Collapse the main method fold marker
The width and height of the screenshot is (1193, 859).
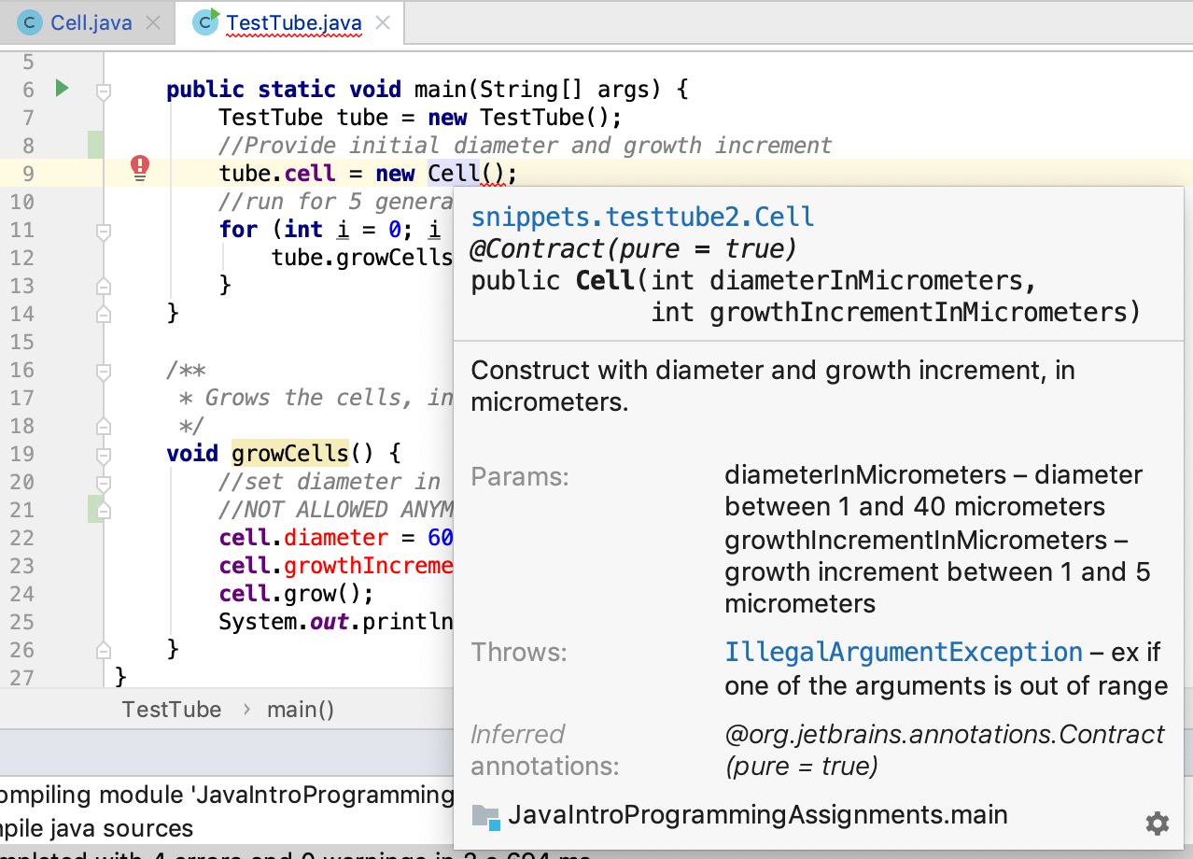(x=104, y=91)
